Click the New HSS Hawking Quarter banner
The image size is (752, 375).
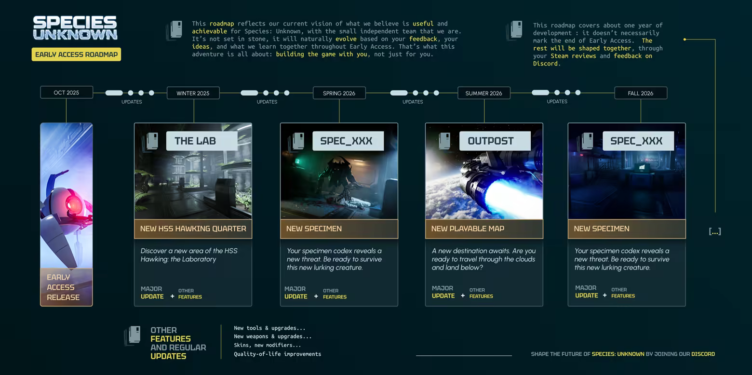(x=193, y=229)
